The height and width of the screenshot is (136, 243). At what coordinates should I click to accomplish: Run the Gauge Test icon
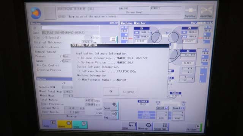coord(161,127)
